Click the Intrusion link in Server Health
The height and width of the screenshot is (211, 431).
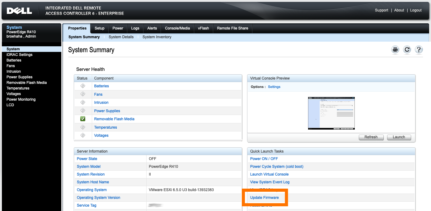101,103
